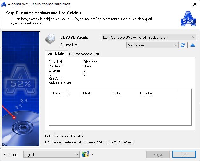Eject the disc tray icon

pos(193,45)
